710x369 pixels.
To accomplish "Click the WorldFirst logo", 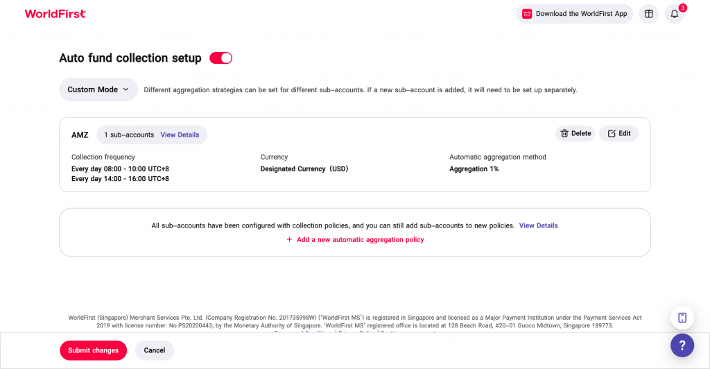I will pos(55,14).
